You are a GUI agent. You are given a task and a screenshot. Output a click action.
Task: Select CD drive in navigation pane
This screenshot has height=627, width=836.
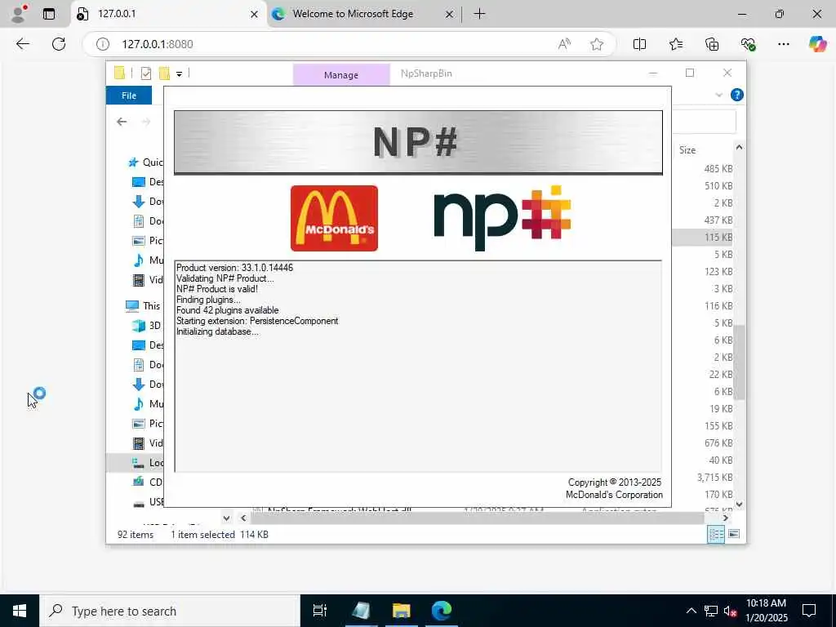coord(148,482)
